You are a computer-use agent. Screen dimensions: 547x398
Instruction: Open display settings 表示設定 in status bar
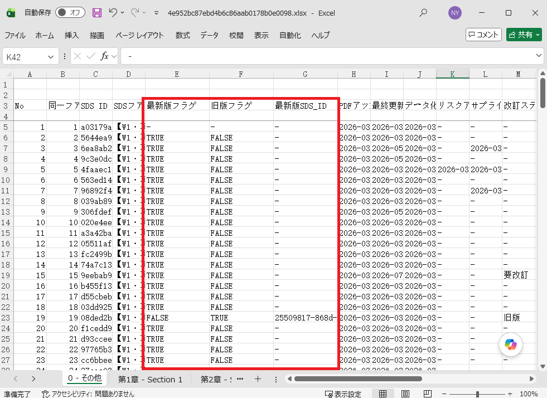click(343, 394)
